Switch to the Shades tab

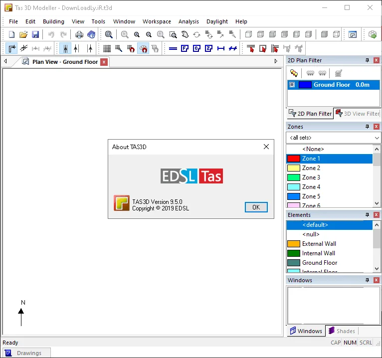pyautogui.click(x=342, y=331)
